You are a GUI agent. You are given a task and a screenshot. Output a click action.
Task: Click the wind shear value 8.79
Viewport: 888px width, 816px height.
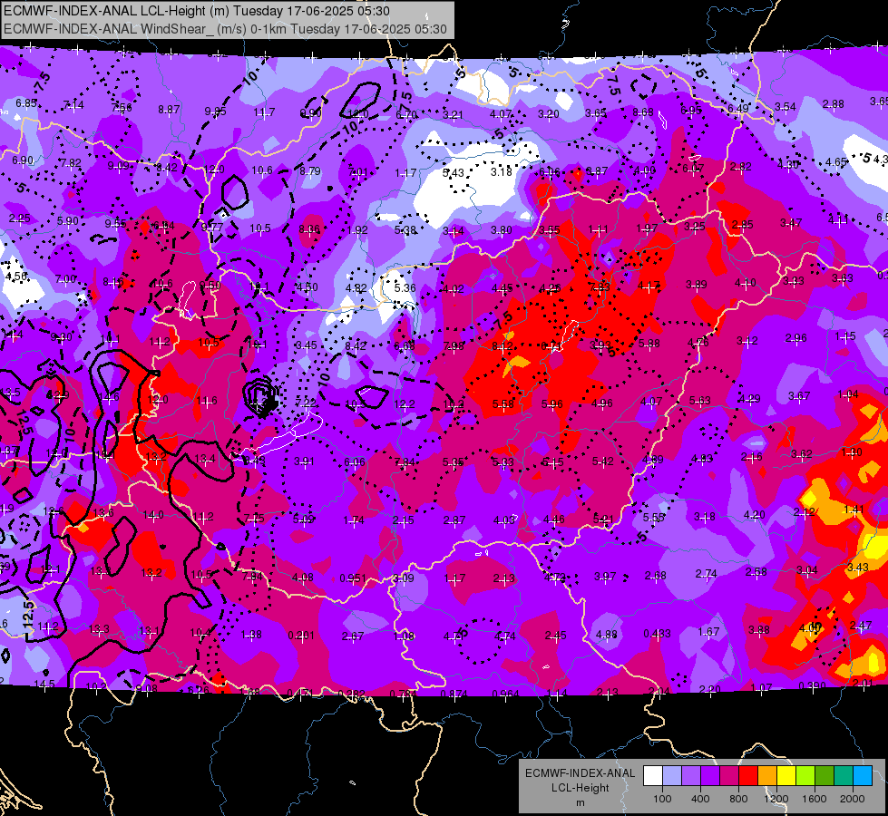tap(310, 170)
